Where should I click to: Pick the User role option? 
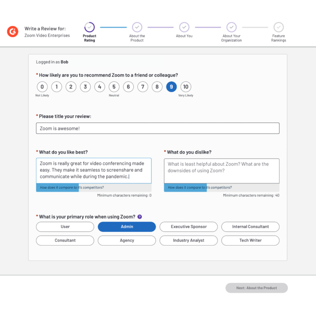click(65, 227)
